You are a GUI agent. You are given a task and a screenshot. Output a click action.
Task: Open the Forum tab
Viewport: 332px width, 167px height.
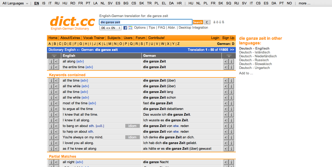point(140,38)
